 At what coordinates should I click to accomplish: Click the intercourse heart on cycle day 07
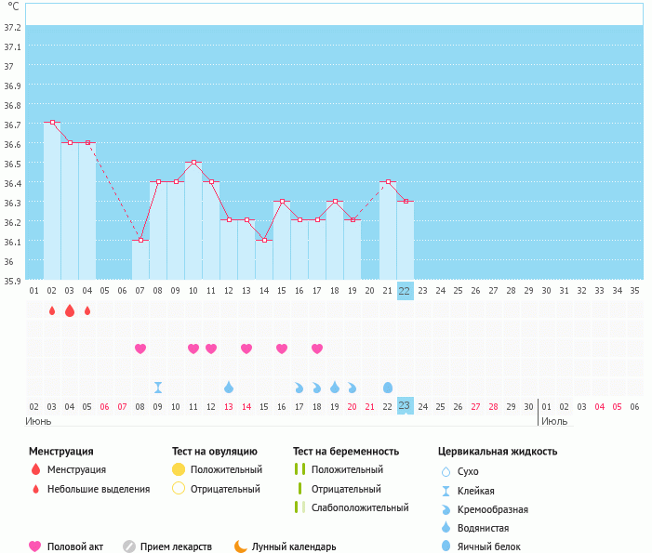[x=140, y=349]
